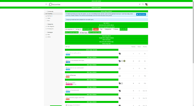Click the New Topic button

point(84,33)
